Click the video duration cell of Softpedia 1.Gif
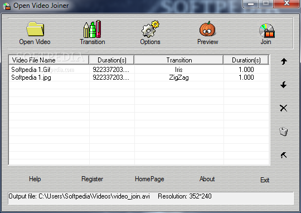301x213 pixels. pos(112,70)
